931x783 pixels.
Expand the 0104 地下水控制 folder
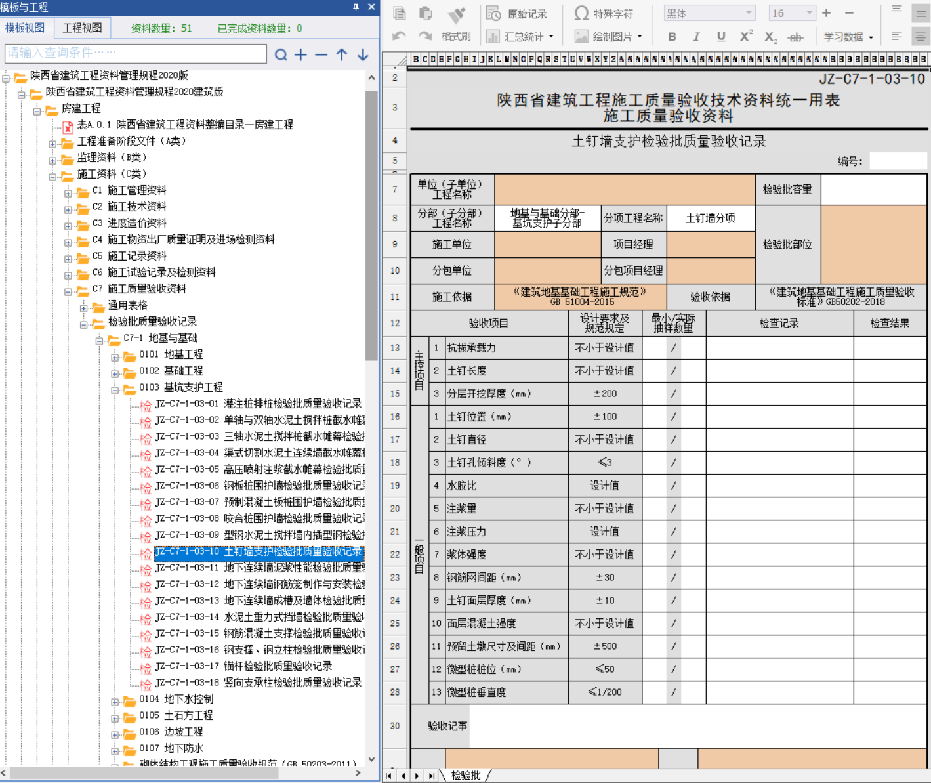[x=115, y=702]
